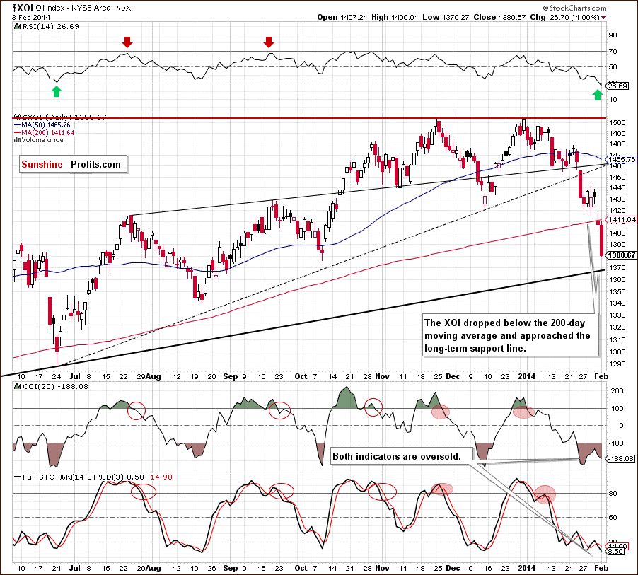Click the Close 1380.67 header value
This screenshot has height=575, width=638.
[499, 17]
